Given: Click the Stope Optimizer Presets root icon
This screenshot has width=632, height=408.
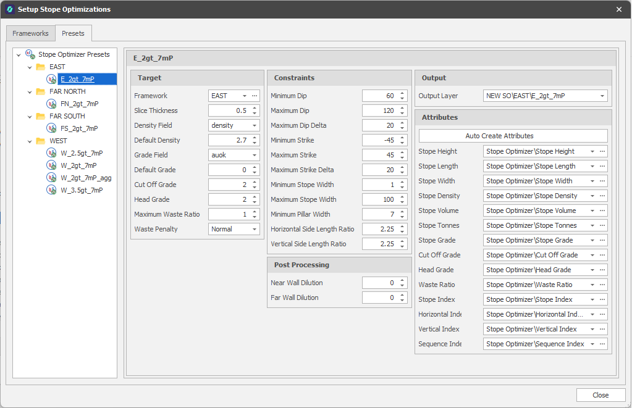Looking at the screenshot, I should coord(30,54).
